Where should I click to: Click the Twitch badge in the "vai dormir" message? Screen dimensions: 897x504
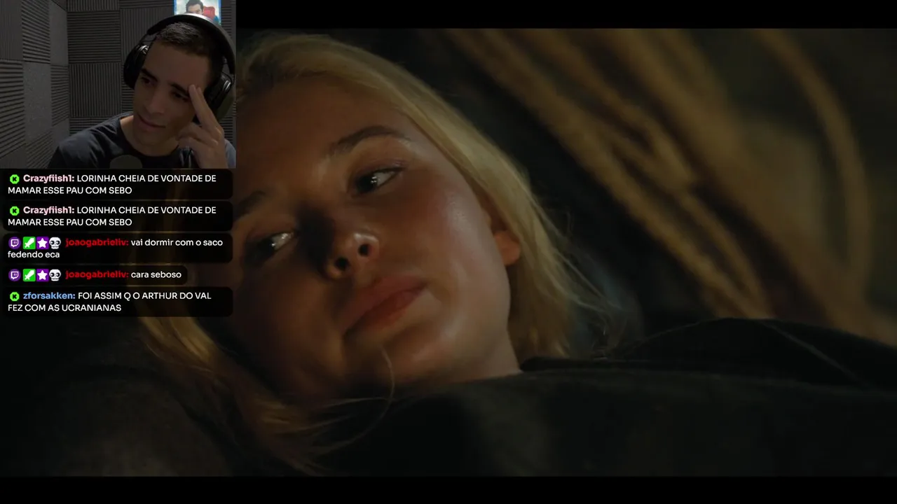coord(15,243)
